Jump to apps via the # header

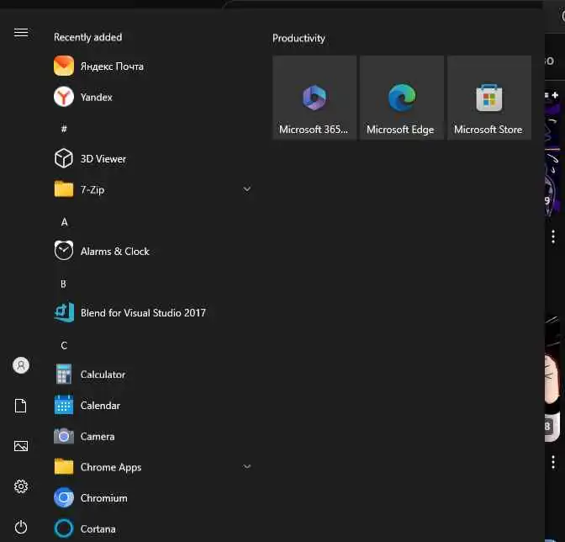click(64, 129)
